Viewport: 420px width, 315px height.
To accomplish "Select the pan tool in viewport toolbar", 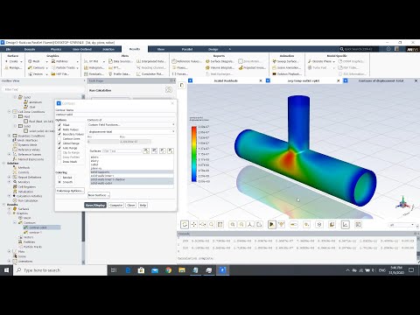I will tap(193, 224).
